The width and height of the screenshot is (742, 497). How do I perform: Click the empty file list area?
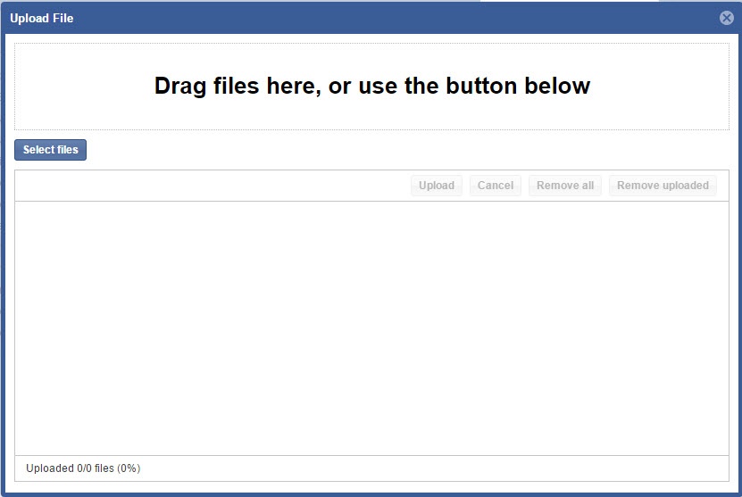point(371,327)
